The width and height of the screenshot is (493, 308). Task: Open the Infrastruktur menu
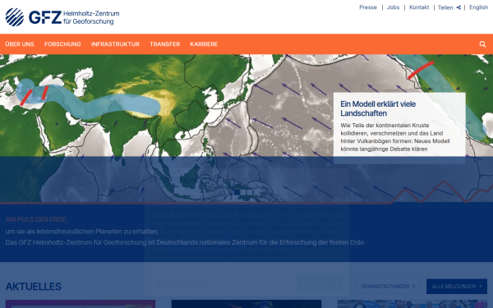pyautogui.click(x=115, y=44)
